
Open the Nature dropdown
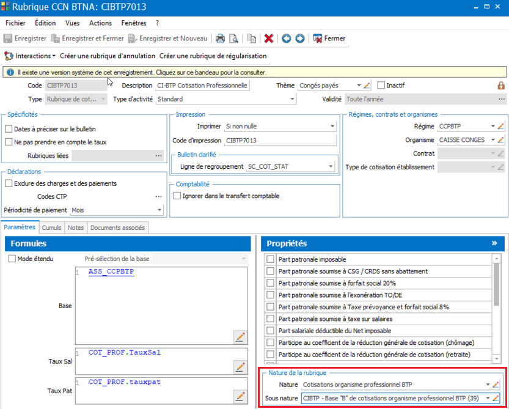(488, 385)
